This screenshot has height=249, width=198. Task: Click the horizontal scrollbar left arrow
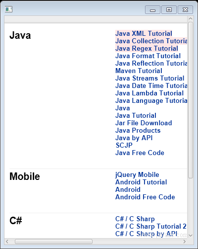7,242
